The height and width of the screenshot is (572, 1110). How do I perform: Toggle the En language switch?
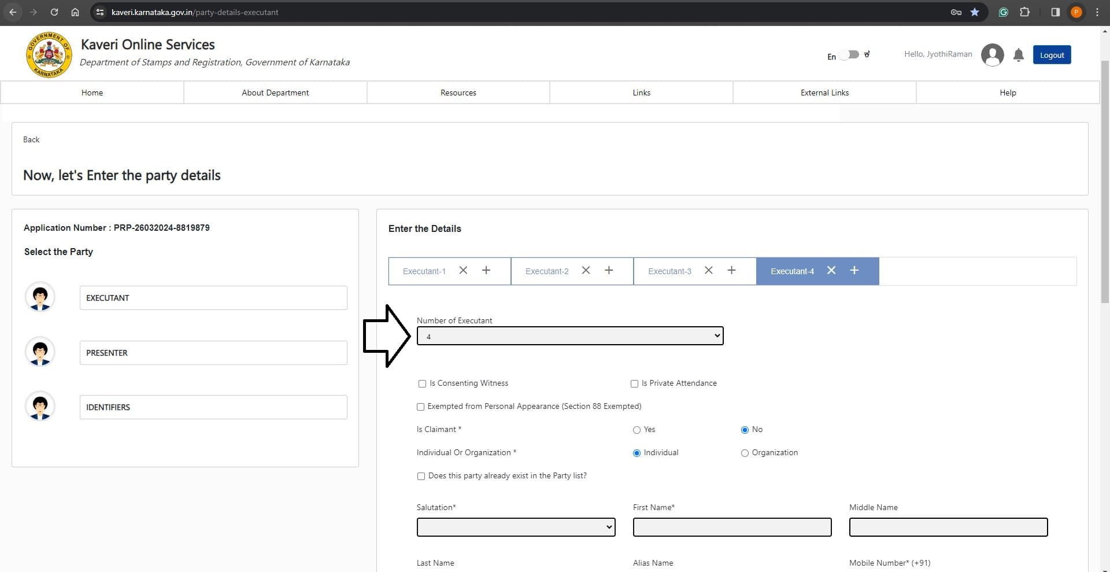849,55
